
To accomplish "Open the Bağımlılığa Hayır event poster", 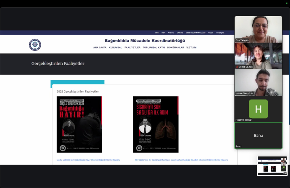I will 79,124.
